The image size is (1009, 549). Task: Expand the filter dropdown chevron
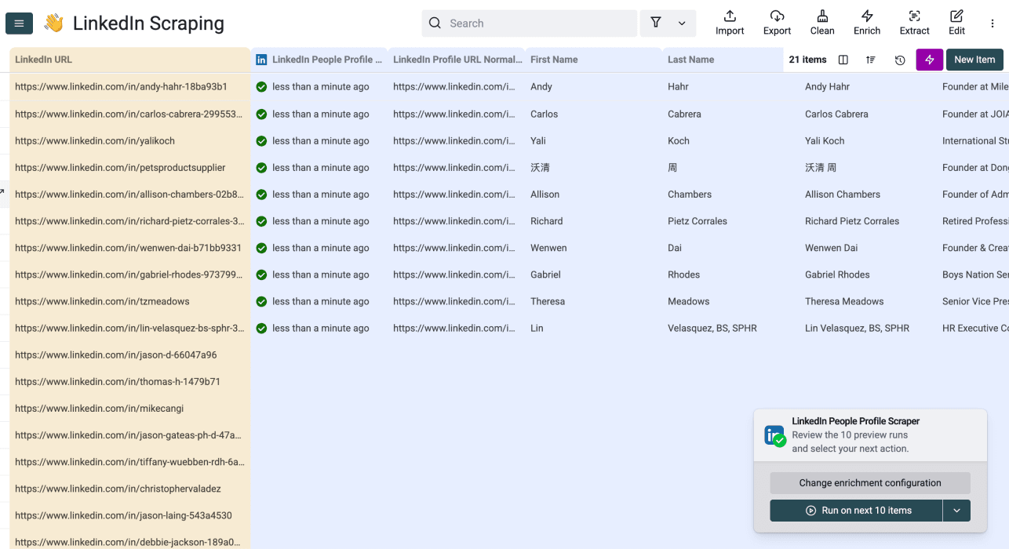682,24
